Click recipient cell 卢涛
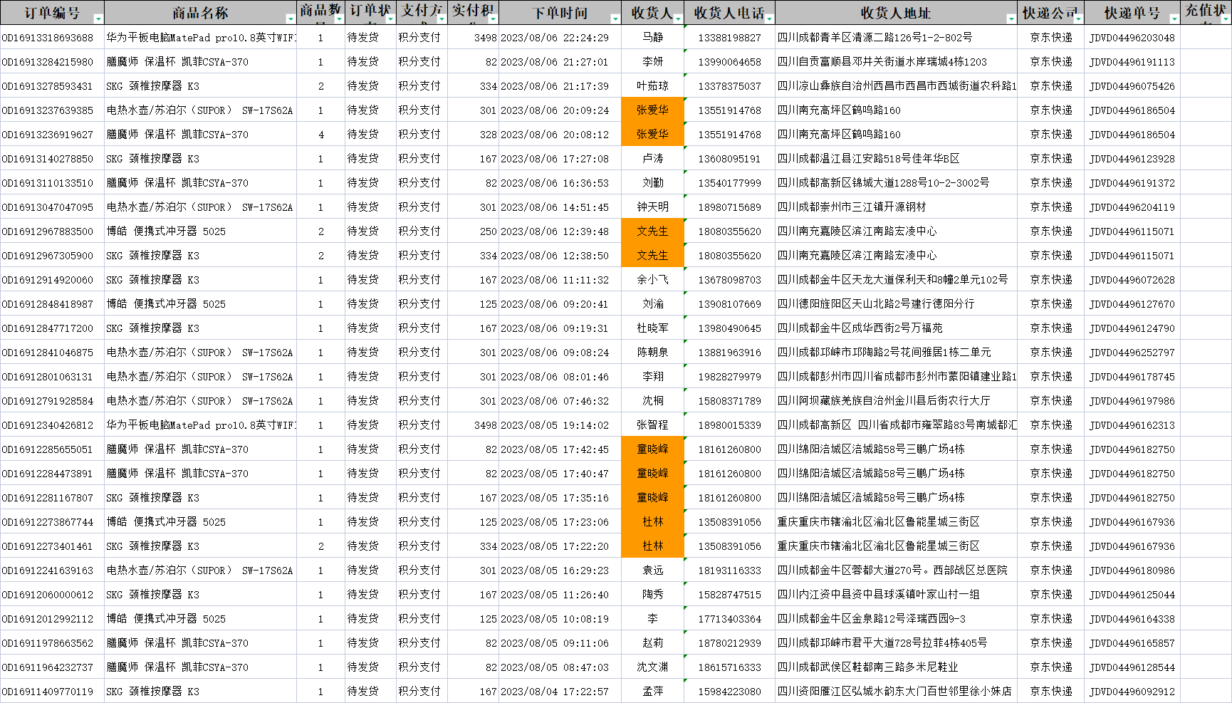1232x703 pixels. point(652,159)
